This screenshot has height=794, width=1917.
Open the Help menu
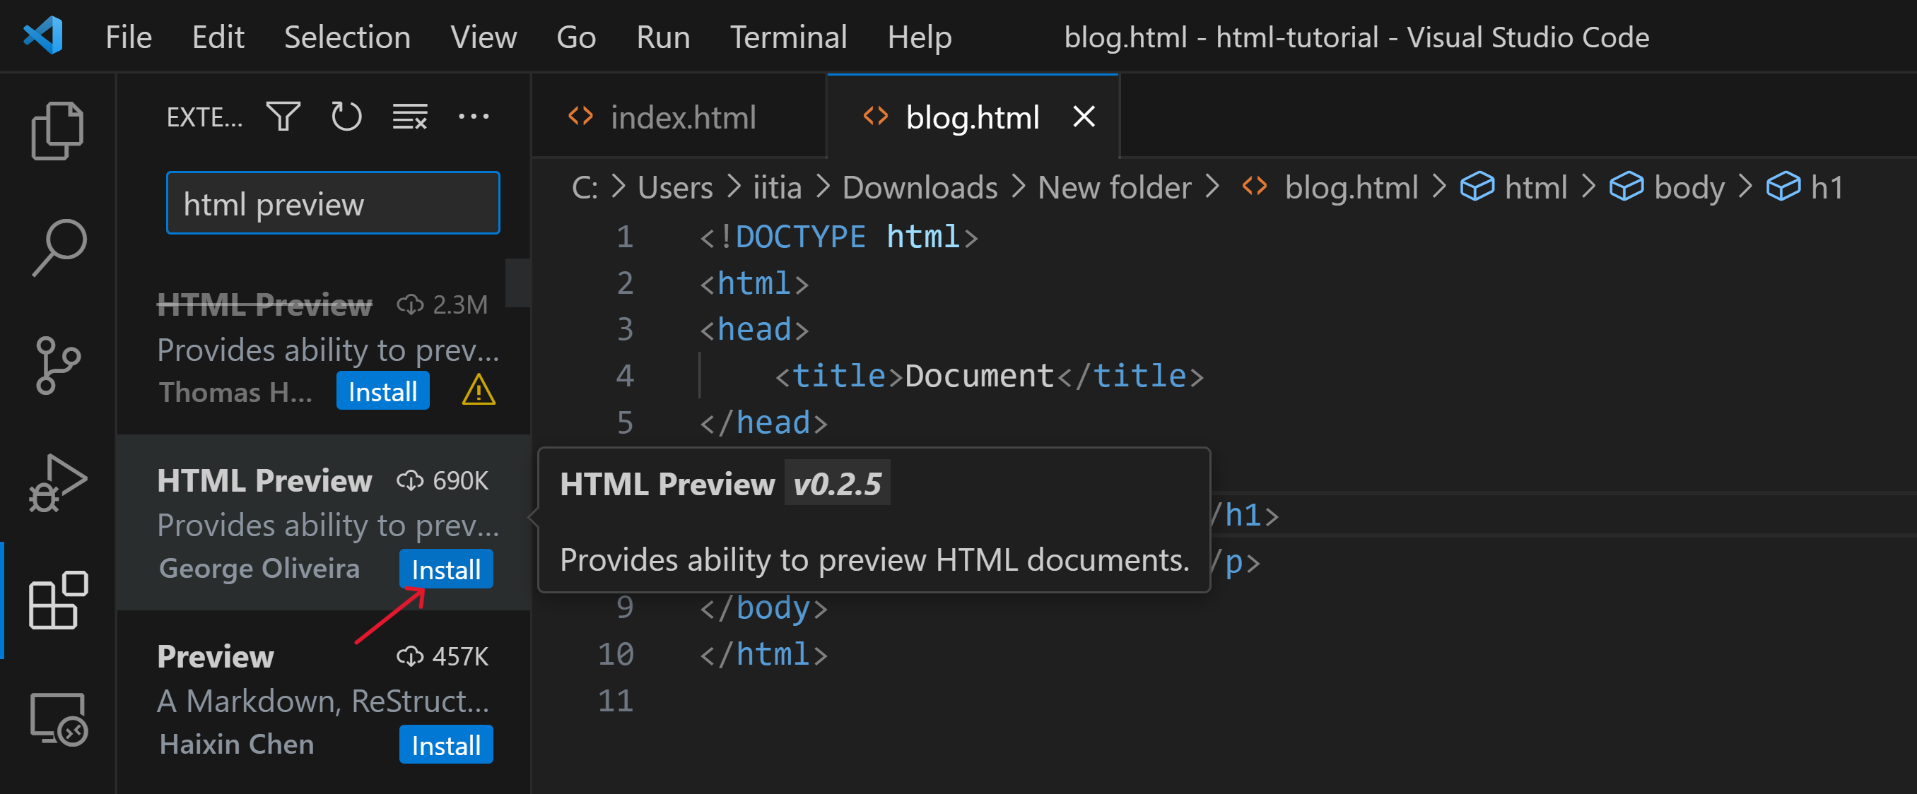[919, 37]
